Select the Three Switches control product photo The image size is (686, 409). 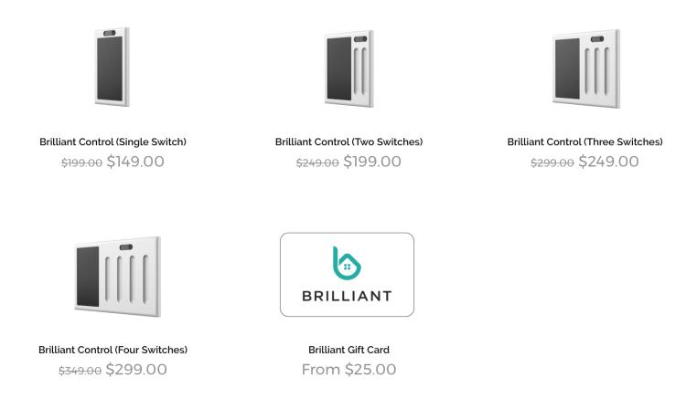coord(585,68)
